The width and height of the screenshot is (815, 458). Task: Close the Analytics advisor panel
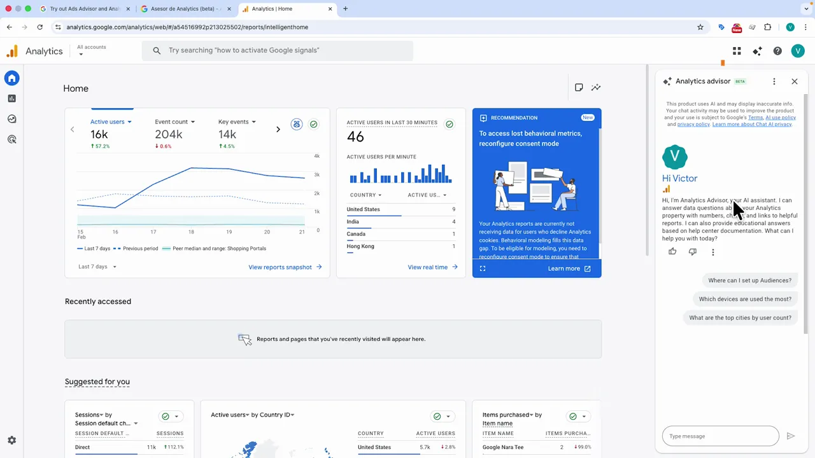point(795,81)
